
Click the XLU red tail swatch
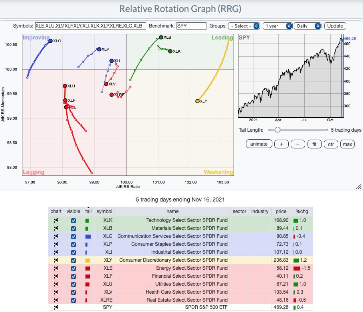87,284
